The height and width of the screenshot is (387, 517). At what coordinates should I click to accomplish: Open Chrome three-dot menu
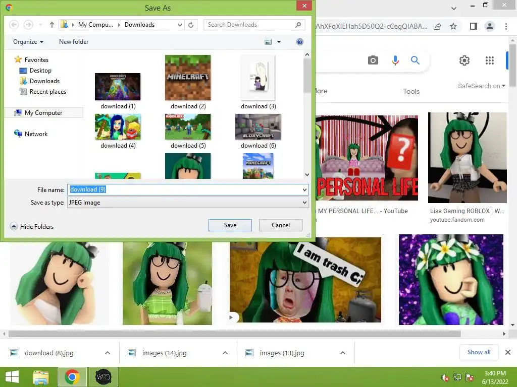(506, 26)
